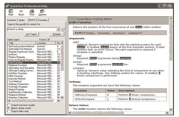Click content pane scroll left arrow
Image resolution: width=179 pixels, height=117 pixels.
coord(70,112)
